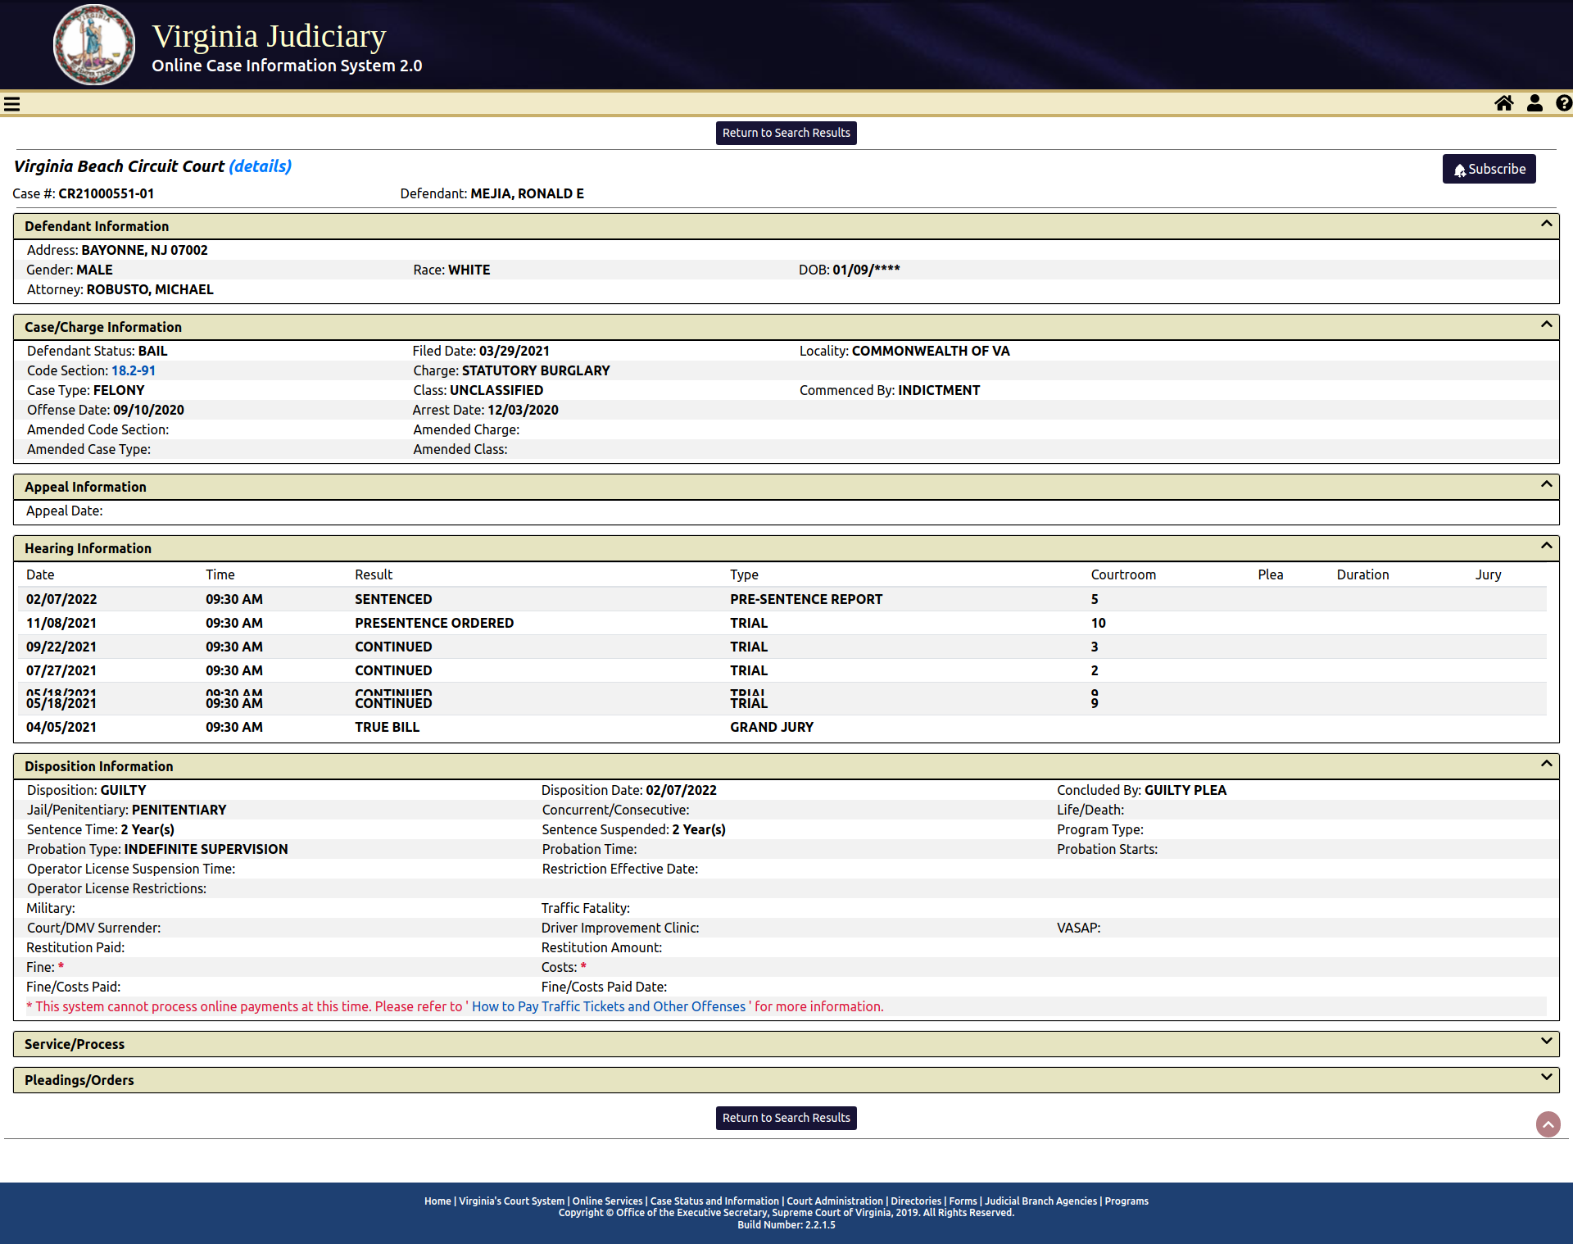This screenshot has width=1573, height=1244.
Task: Click the STATUTORY BURGLARY charge text
Action: [536, 370]
